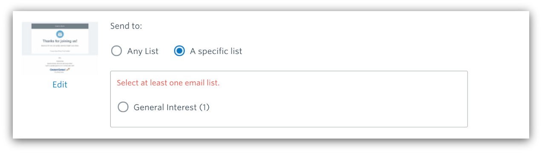Click 'Thanks for joining us!' heading in preview
The height and width of the screenshot is (153, 542).
(60, 41)
